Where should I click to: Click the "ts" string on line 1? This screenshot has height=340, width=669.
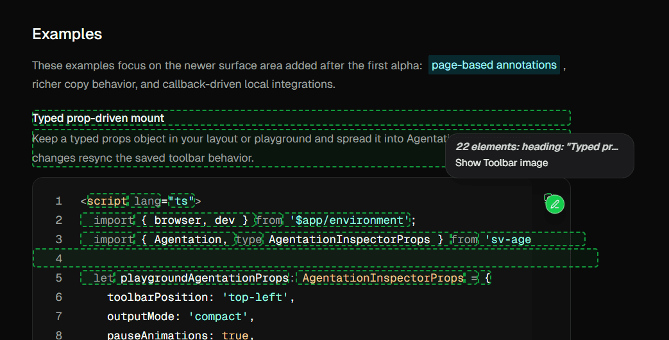(181, 201)
